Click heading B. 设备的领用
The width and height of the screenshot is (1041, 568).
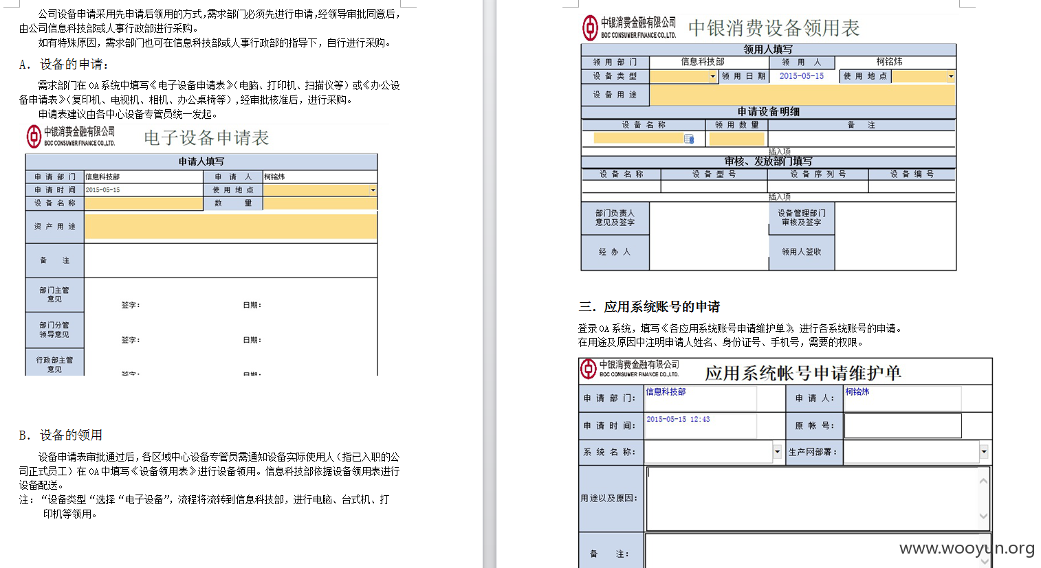click(61, 435)
